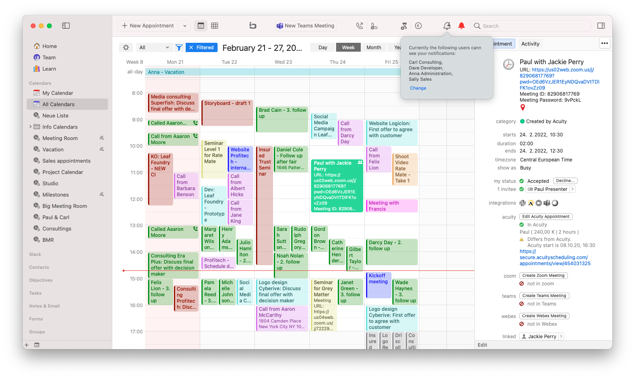This screenshot has height=379, width=635.
Task: Open linked Jackie Perry chevron
Action: [x=561, y=337]
